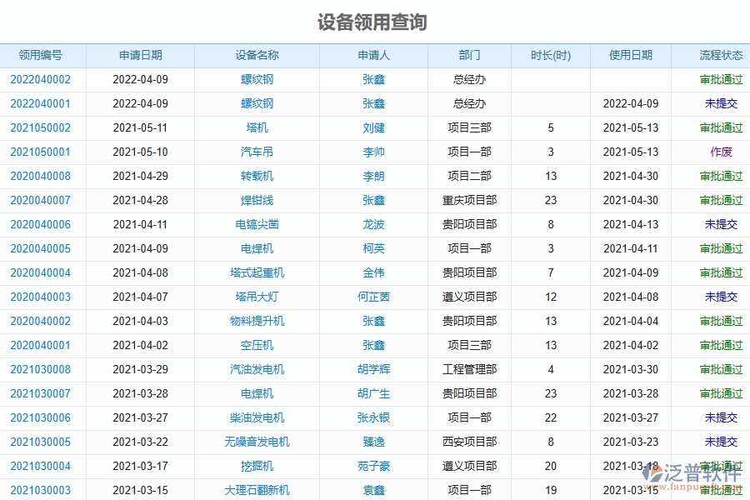This screenshot has height=500, width=750.
Task: Select device 无噪音发电机 link
Action: [257, 442]
